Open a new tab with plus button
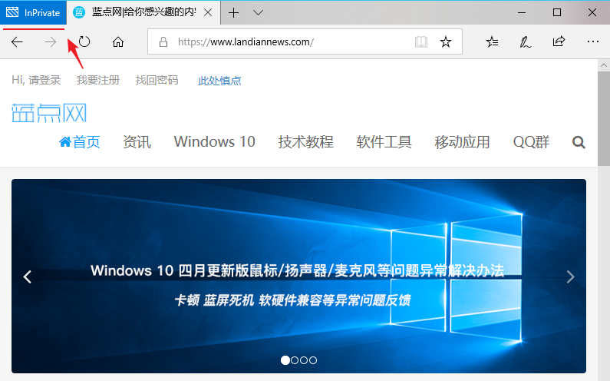 (233, 13)
